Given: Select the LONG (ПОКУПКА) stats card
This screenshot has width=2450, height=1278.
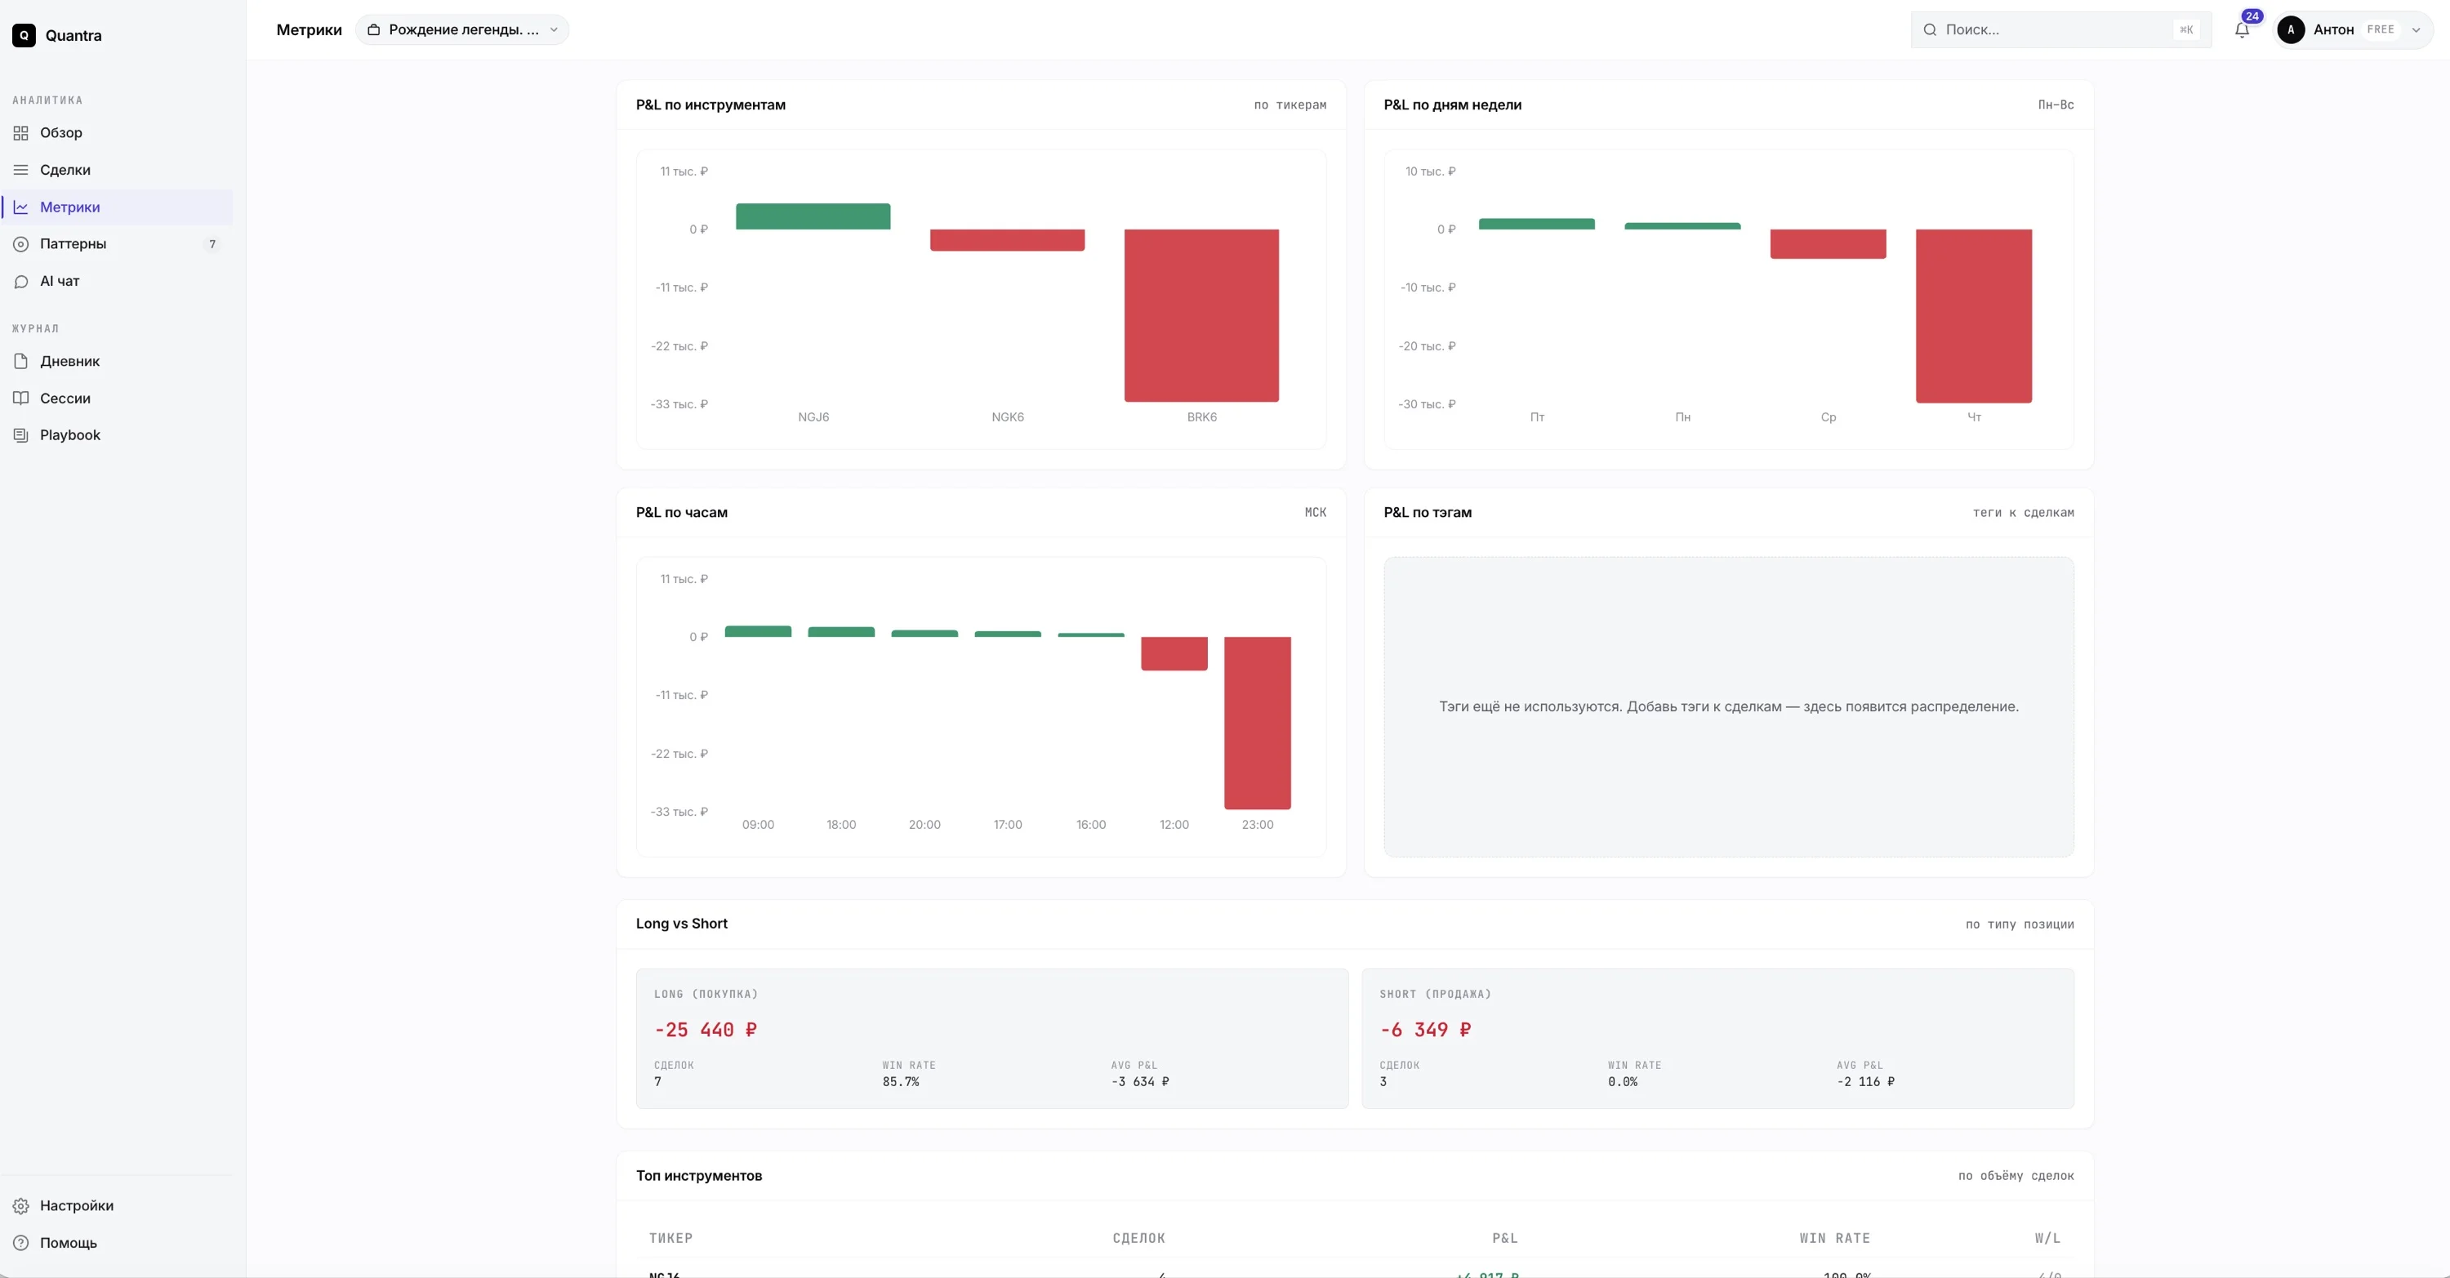Looking at the screenshot, I should point(992,1039).
